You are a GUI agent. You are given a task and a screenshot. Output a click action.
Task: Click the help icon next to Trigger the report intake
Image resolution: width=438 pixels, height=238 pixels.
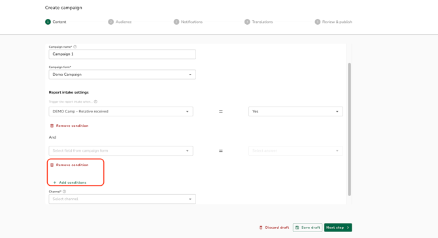[x=95, y=102]
